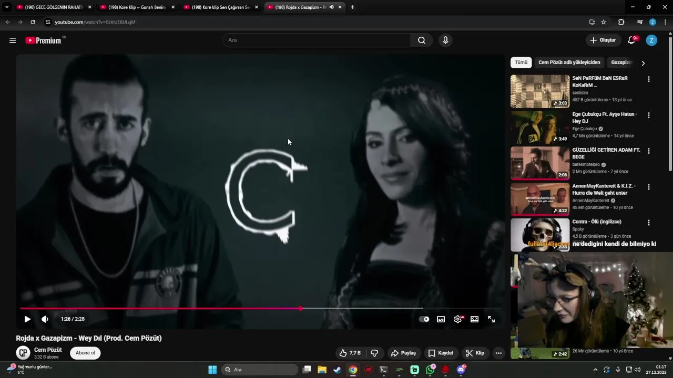The width and height of the screenshot is (673, 378).
Task: Open Steam from taskbar
Action: (337, 370)
